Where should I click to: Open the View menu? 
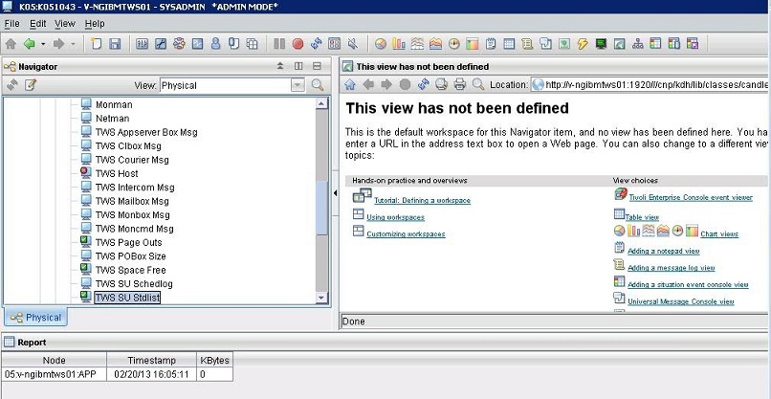point(65,24)
